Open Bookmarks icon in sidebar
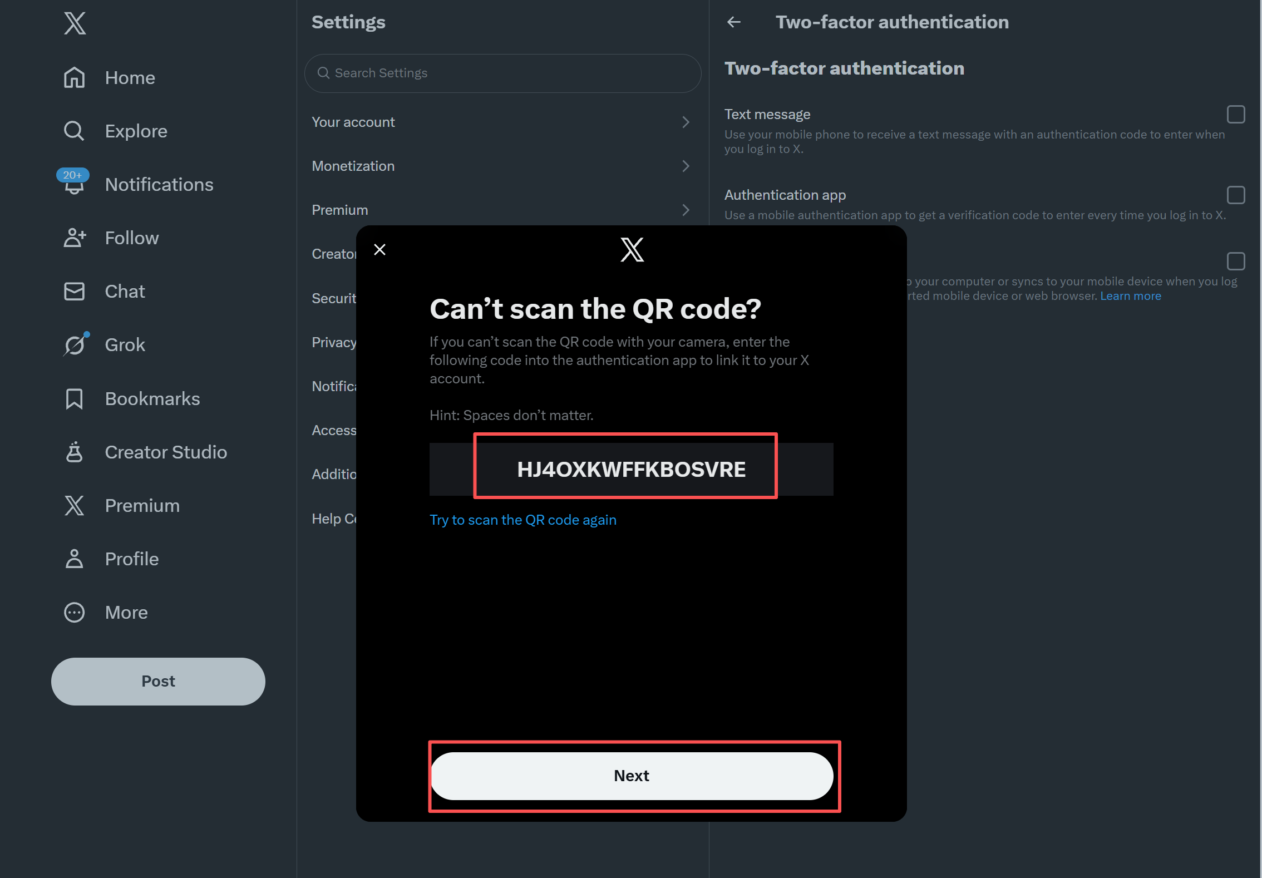 74,398
